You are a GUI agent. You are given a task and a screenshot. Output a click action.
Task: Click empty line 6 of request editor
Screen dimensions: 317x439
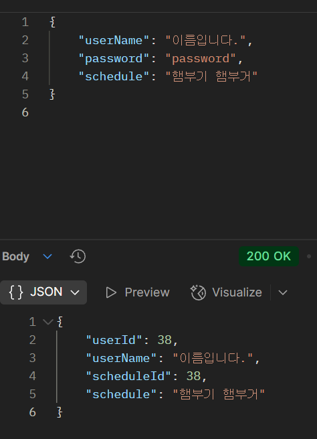(x=168, y=112)
